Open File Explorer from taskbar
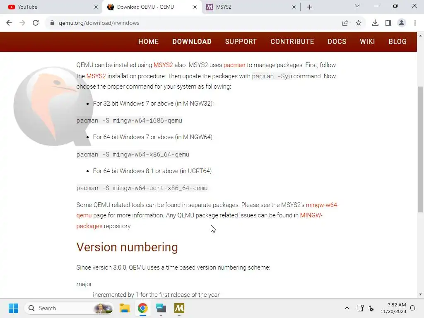 pyautogui.click(x=124, y=308)
